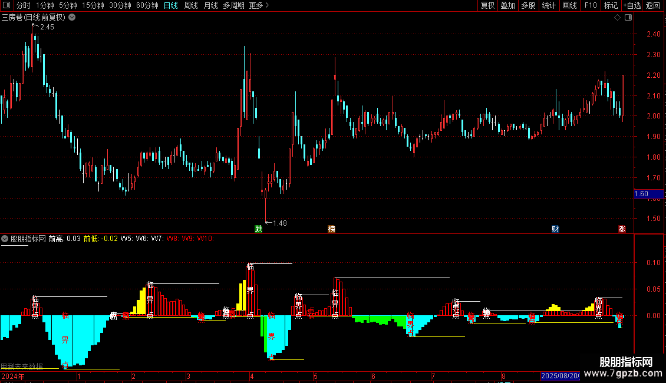The width and height of the screenshot is (666, 383).
Task: Open the 统计 statistics tool
Action: pyautogui.click(x=549, y=5)
